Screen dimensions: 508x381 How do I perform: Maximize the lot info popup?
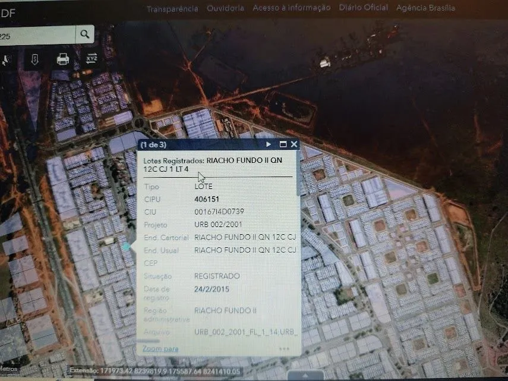[x=283, y=144]
